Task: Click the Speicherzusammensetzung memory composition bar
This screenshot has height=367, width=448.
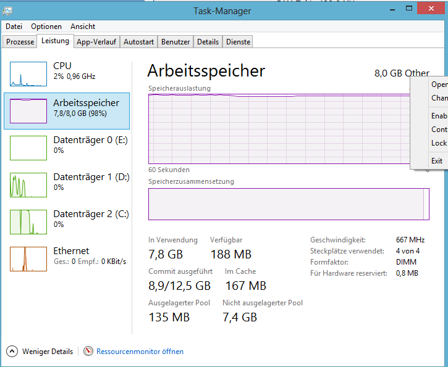Action: 288,204
